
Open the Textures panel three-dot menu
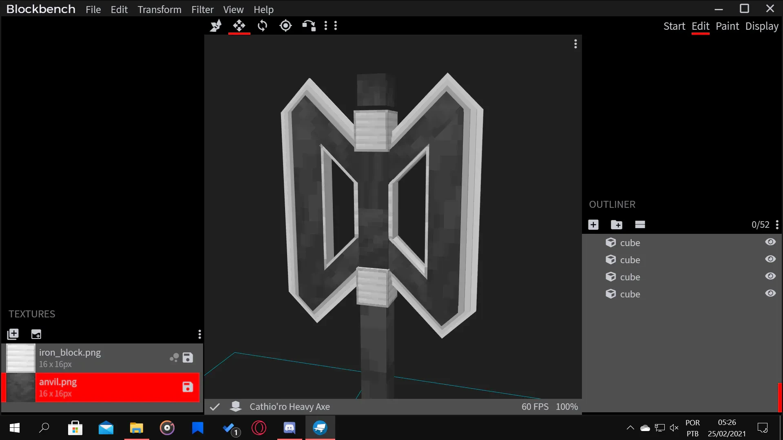coord(199,334)
